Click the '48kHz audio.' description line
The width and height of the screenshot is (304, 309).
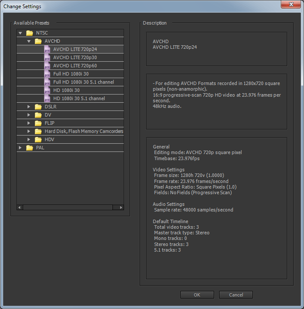tap(167, 107)
